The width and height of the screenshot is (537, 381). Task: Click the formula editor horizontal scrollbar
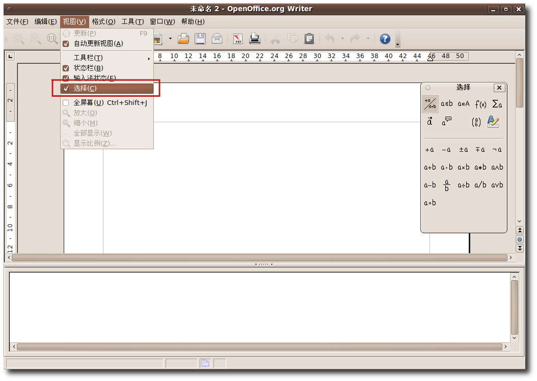pos(259,347)
